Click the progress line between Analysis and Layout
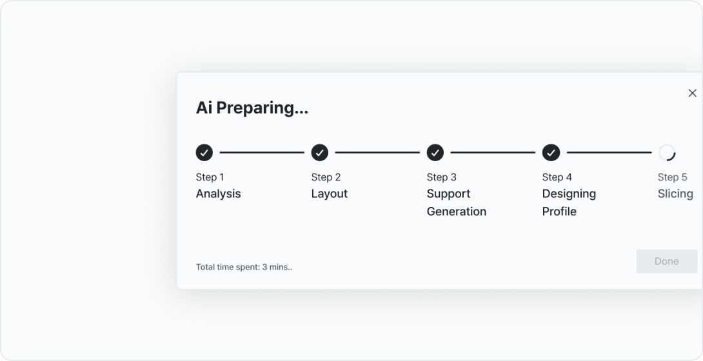This screenshot has height=361, width=703. (262, 153)
